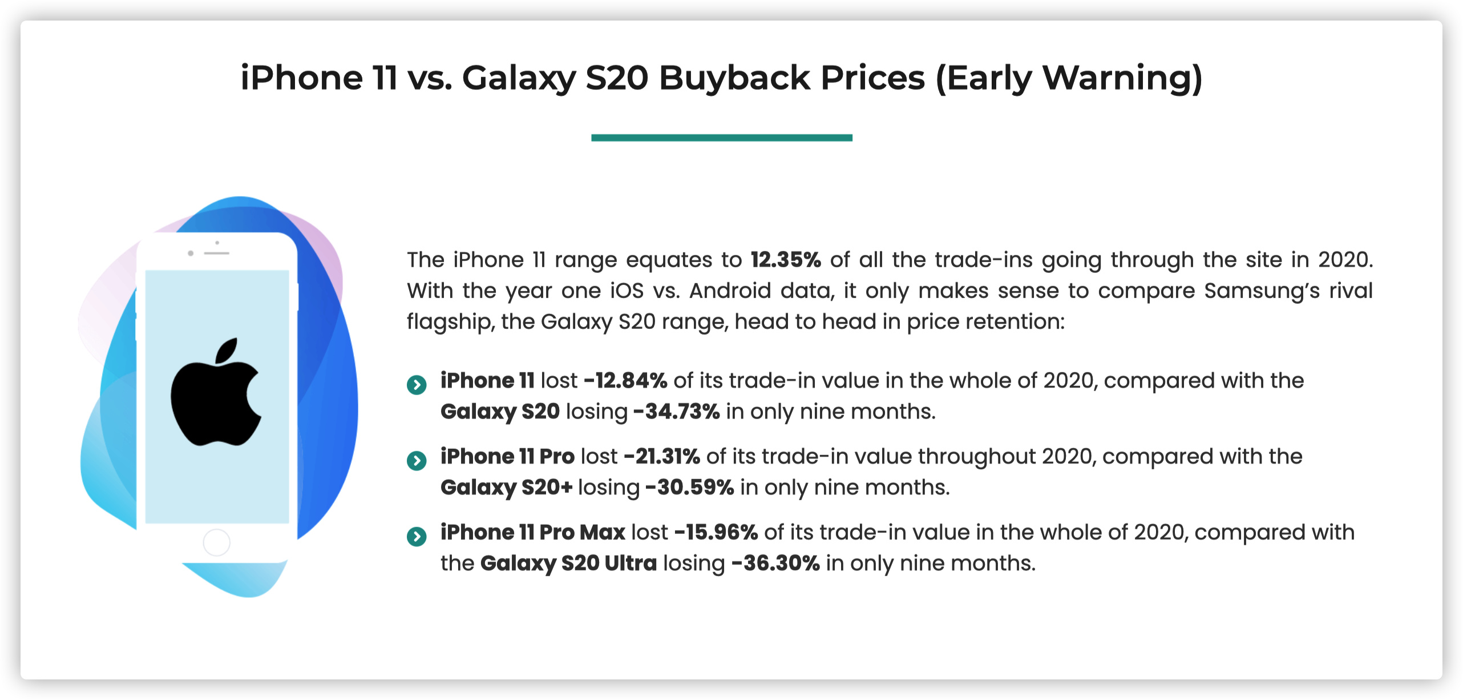
Task: Click the chevron bullet beside iPhone 11 Pro Max
Action: tap(417, 536)
